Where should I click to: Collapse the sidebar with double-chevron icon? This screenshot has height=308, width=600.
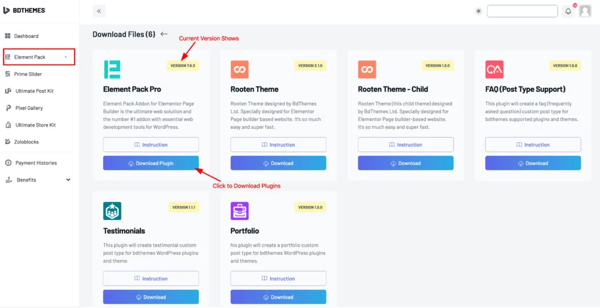(99, 11)
